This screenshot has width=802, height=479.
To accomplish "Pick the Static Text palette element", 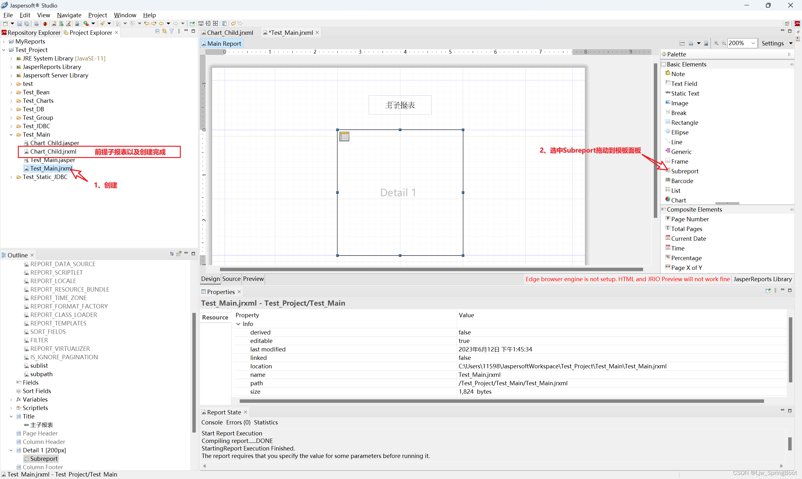I will click(682, 93).
